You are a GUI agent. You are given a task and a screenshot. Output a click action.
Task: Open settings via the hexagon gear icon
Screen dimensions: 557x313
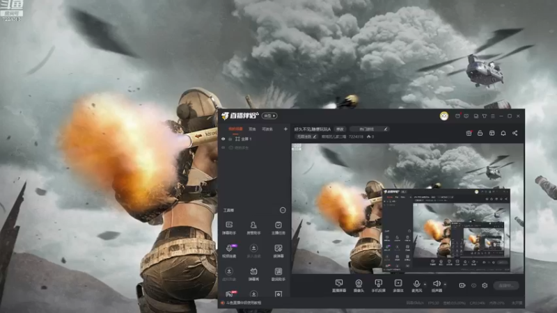click(485, 285)
